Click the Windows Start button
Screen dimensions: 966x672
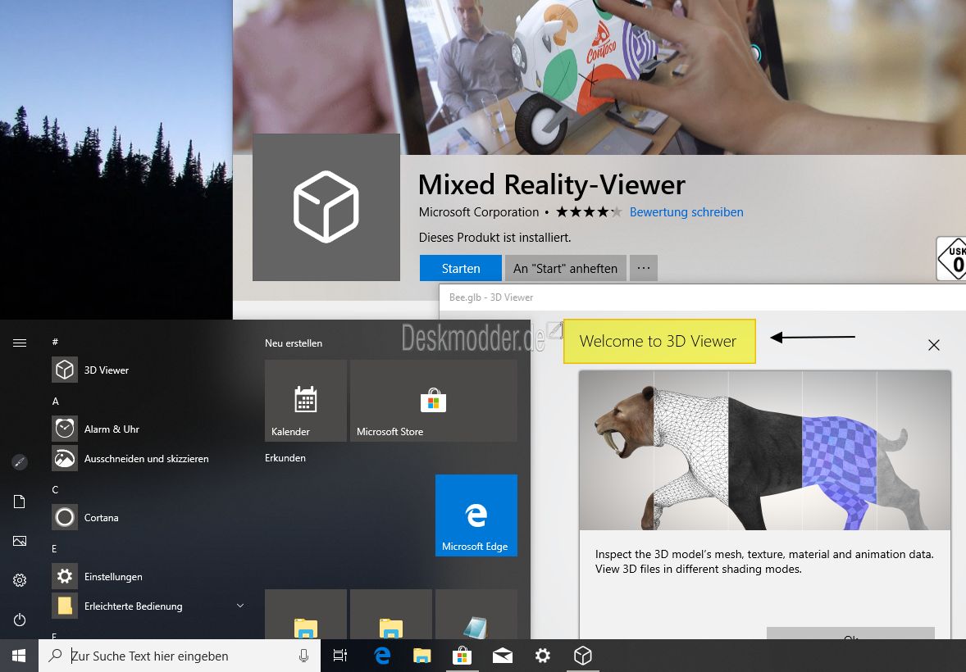(x=19, y=656)
